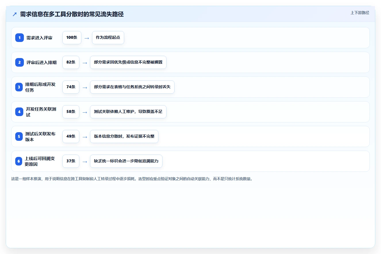
Task: Click step number badge 2
Action: pos(20,62)
